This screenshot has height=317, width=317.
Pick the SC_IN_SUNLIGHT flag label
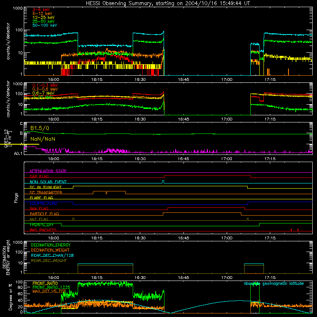(x=46, y=187)
